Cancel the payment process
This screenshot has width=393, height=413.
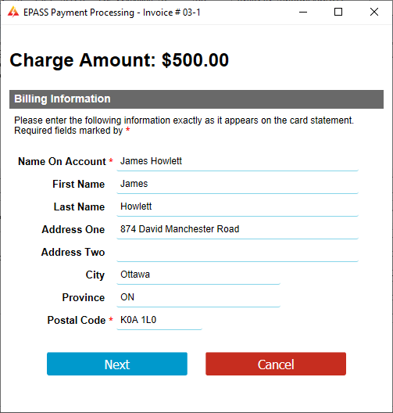276,364
